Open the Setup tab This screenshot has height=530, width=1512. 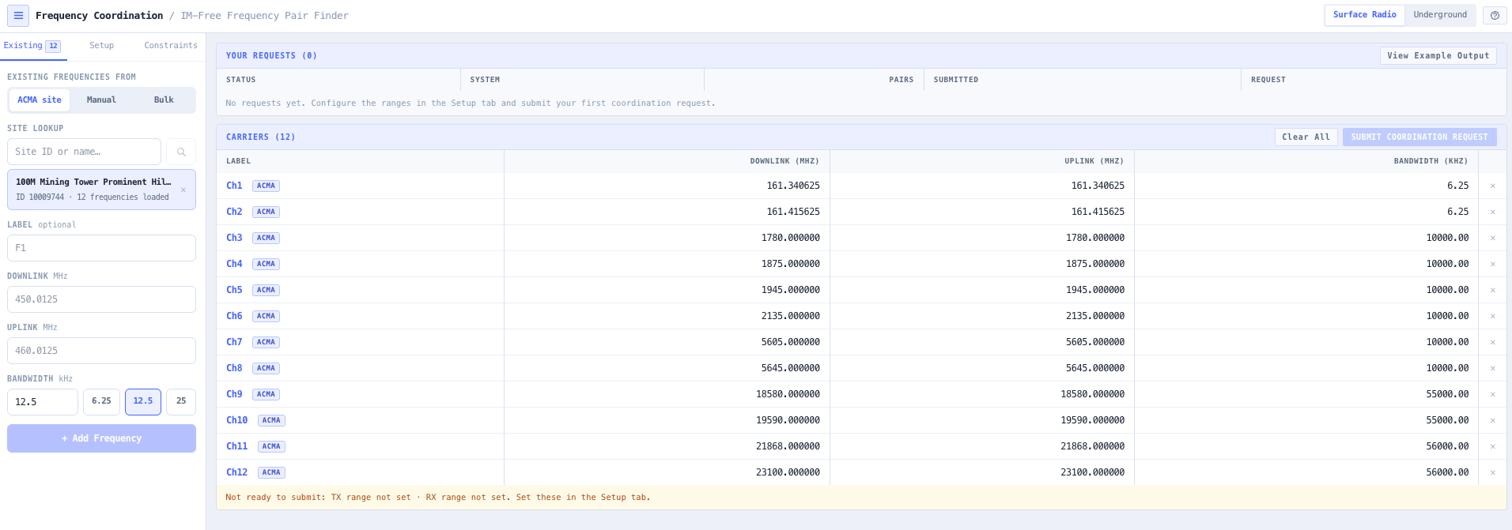(x=101, y=46)
